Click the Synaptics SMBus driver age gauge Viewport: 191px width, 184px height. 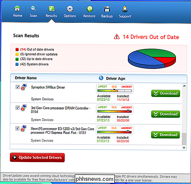click(x=115, y=89)
